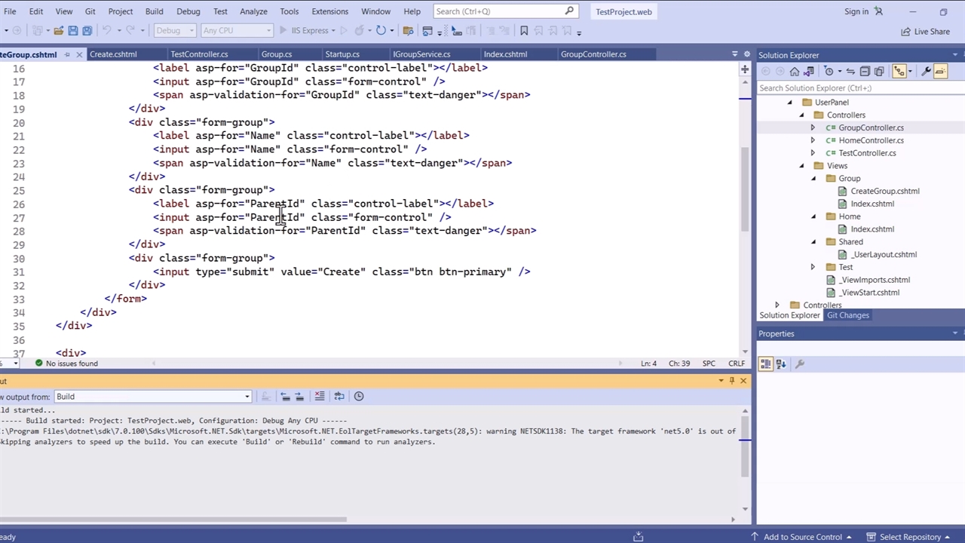Toggle Word Wrap in Output panel
This screenshot has height=543, width=965.
339,396
